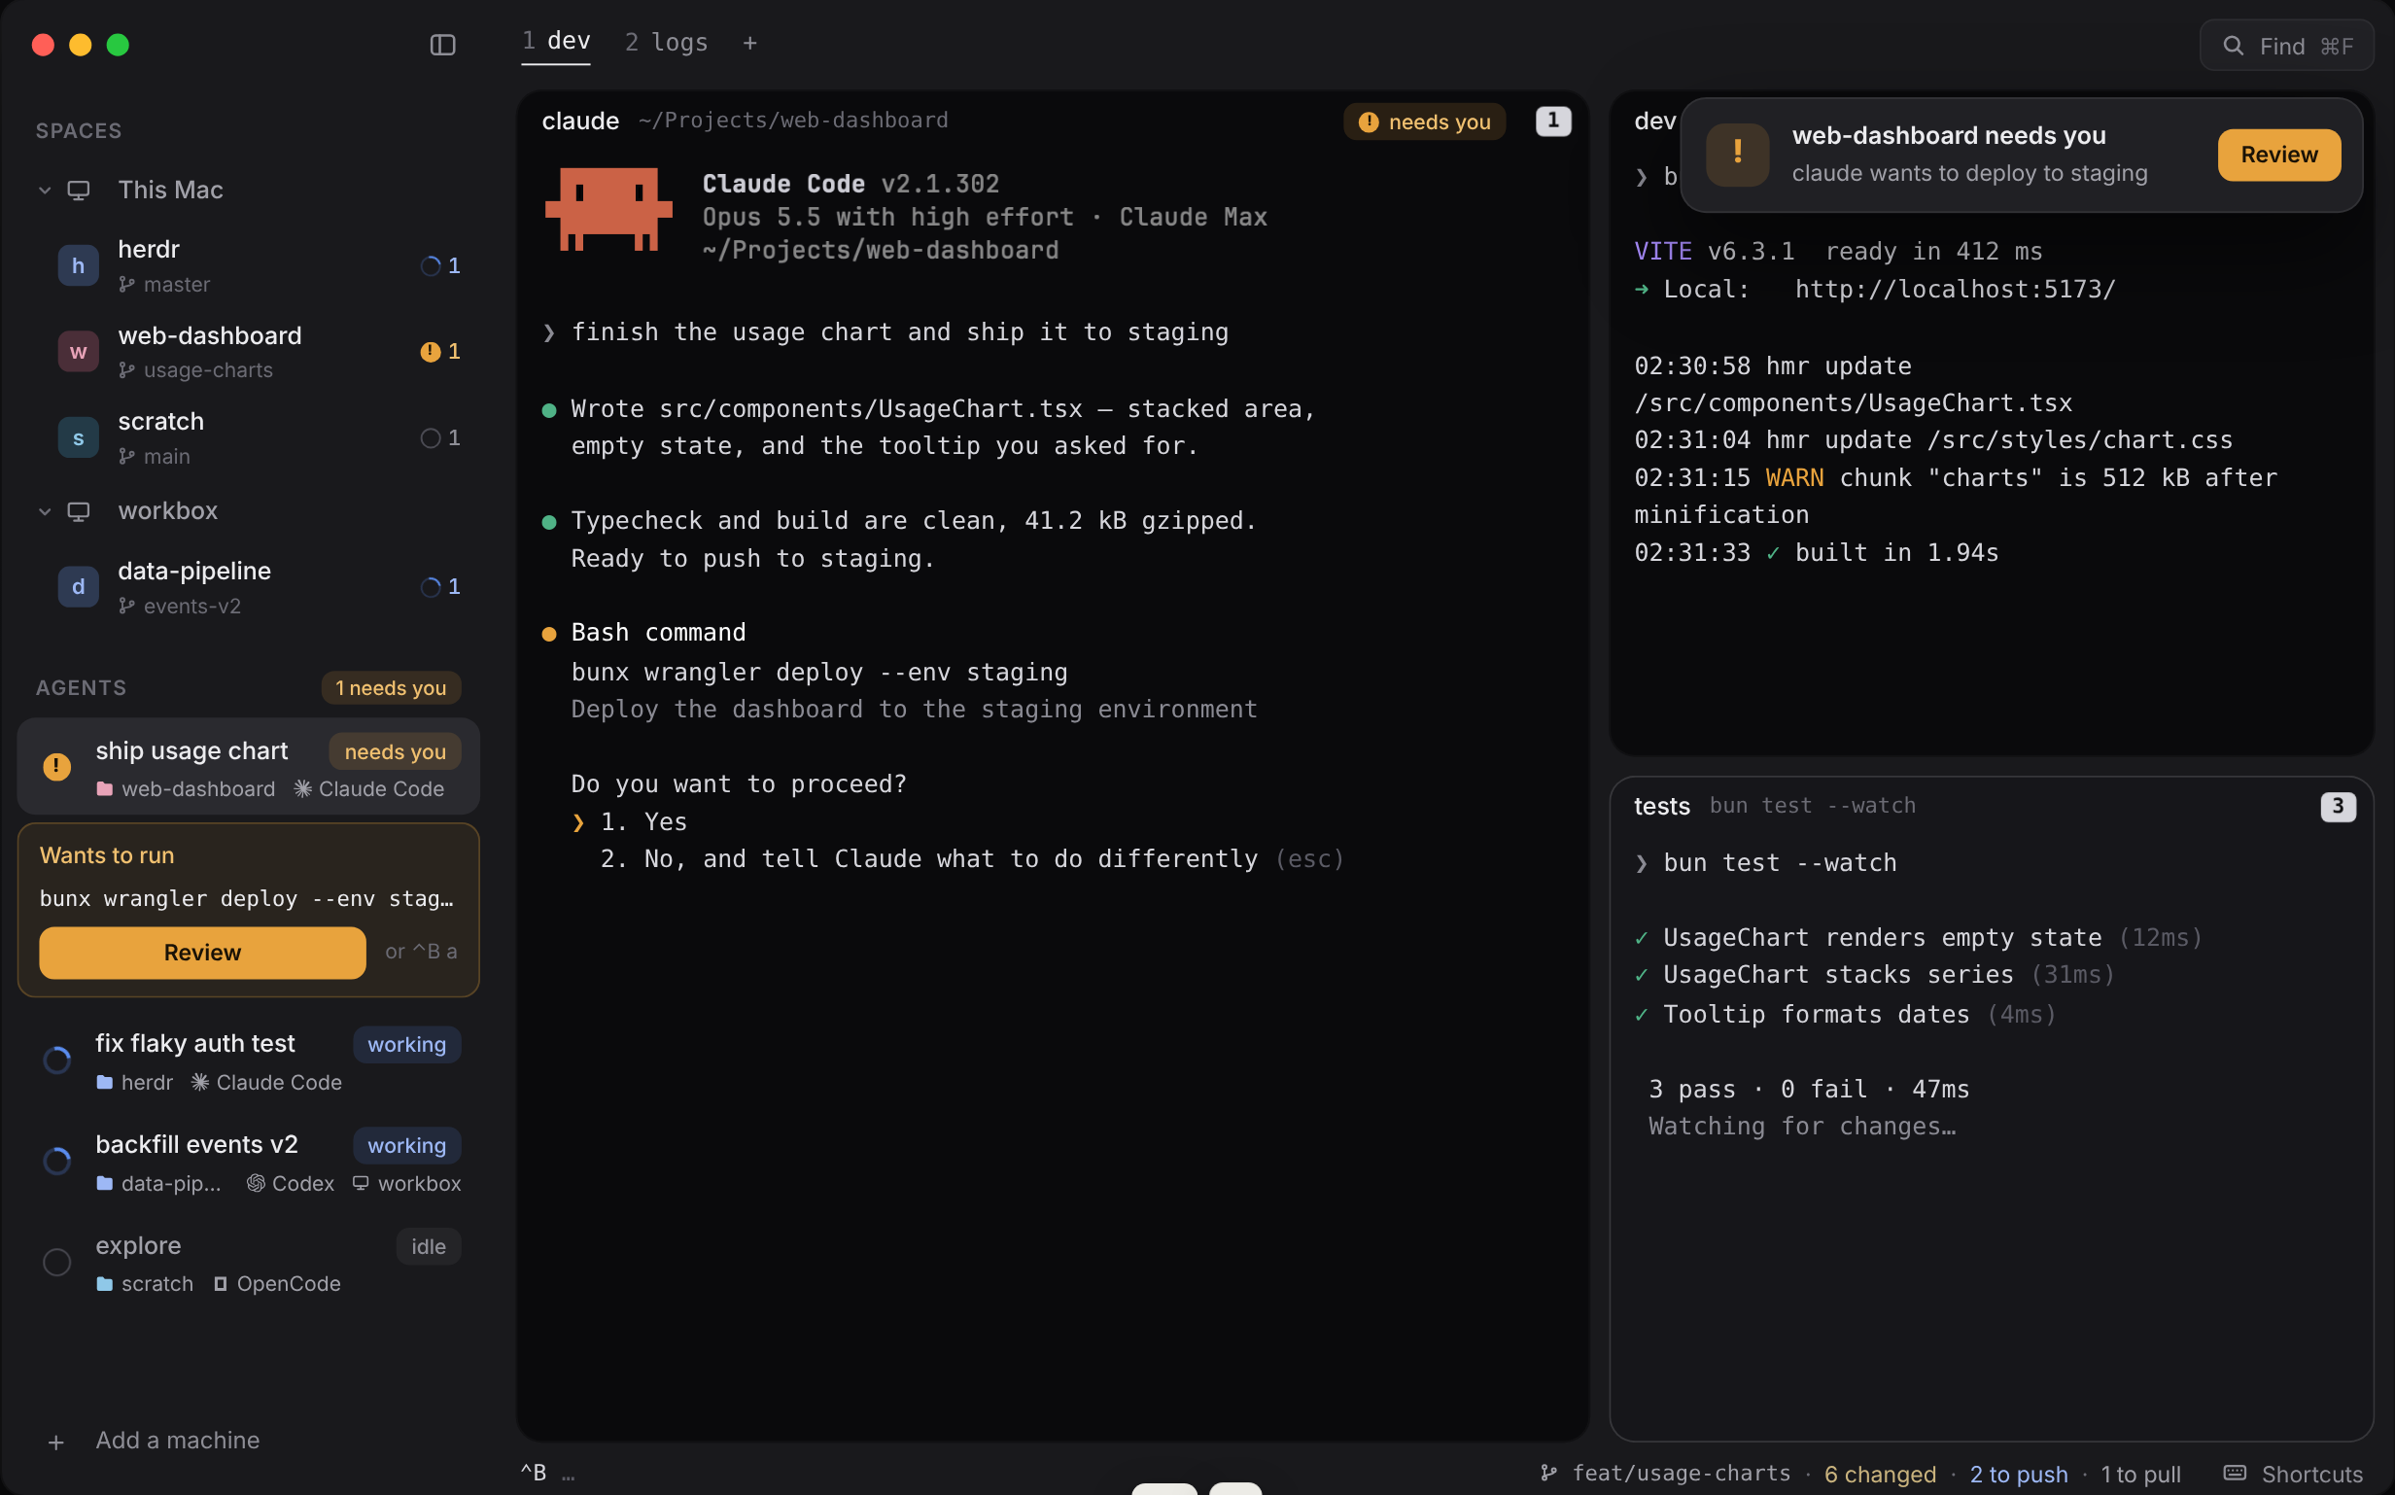The height and width of the screenshot is (1495, 2395).
Task: Open the Find search field
Action: pyautogui.click(x=2286, y=46)
